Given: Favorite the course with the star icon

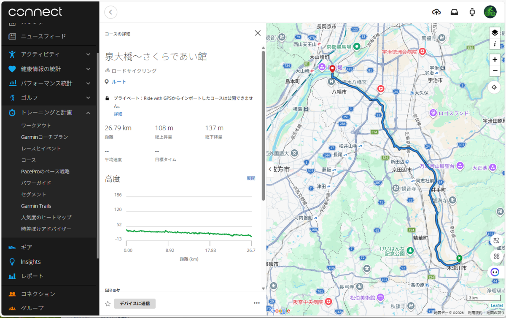Looking at the screenshot, I should pos(108,303).
